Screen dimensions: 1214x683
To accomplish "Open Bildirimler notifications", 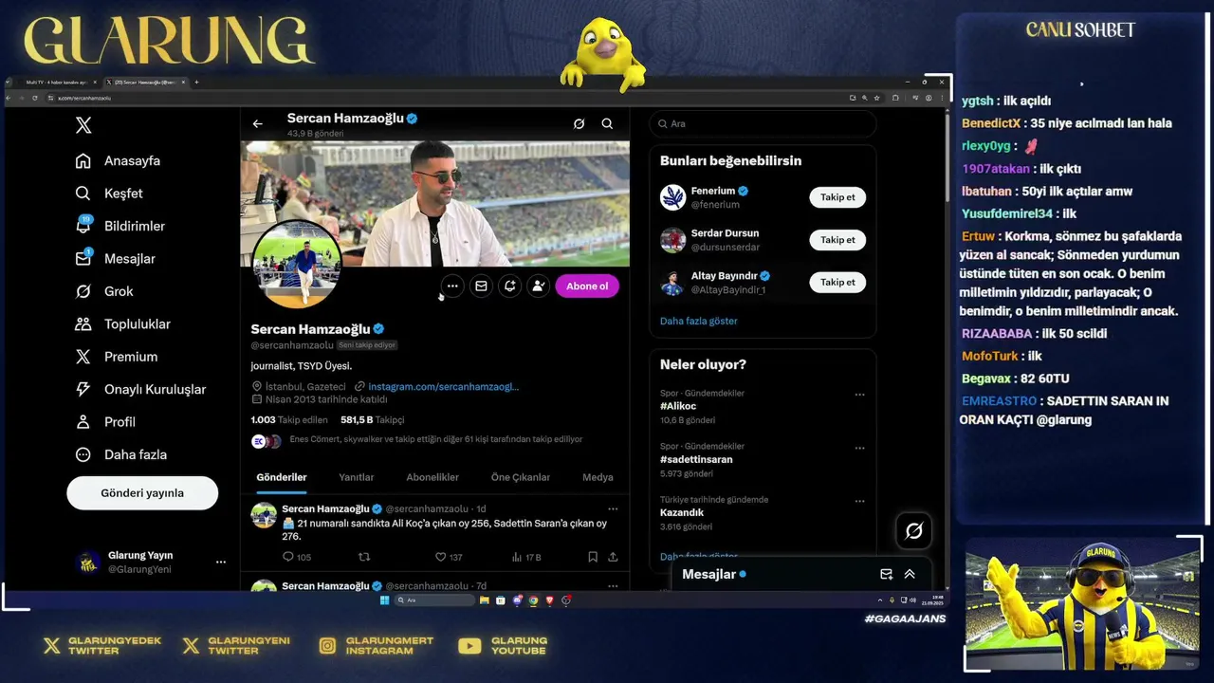I will pos(120,226).
